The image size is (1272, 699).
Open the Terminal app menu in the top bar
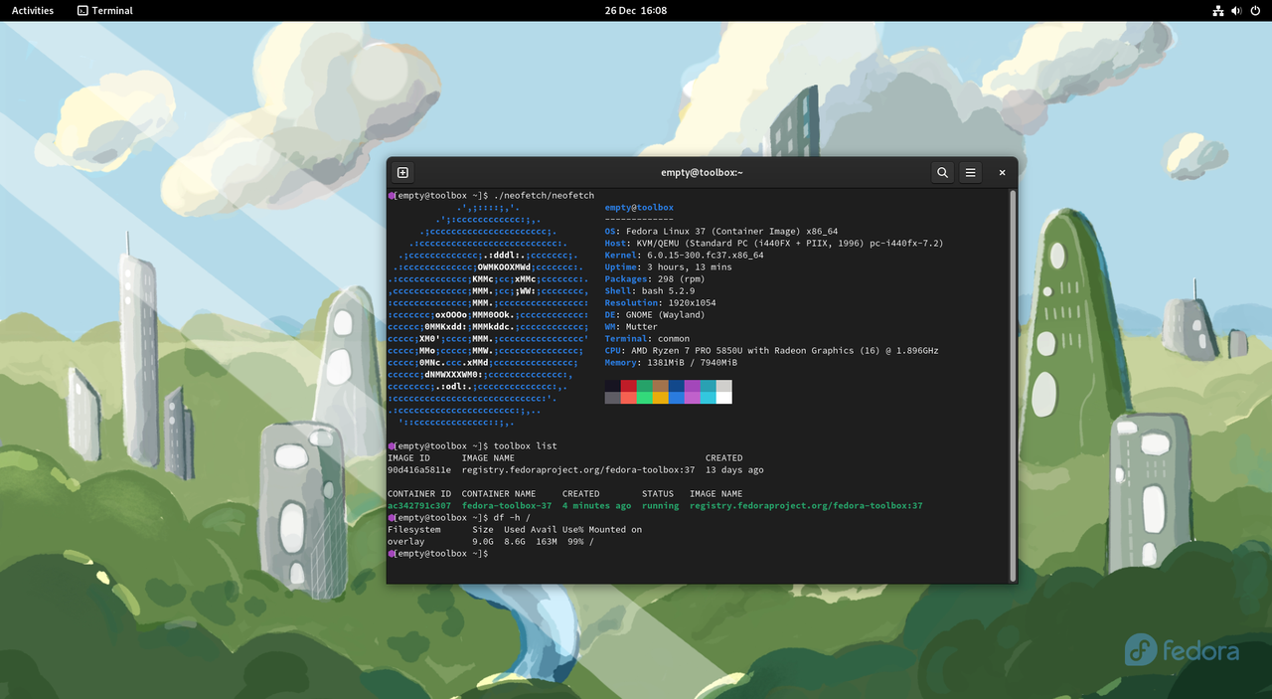pyautogui.click(x=104, y=10)
